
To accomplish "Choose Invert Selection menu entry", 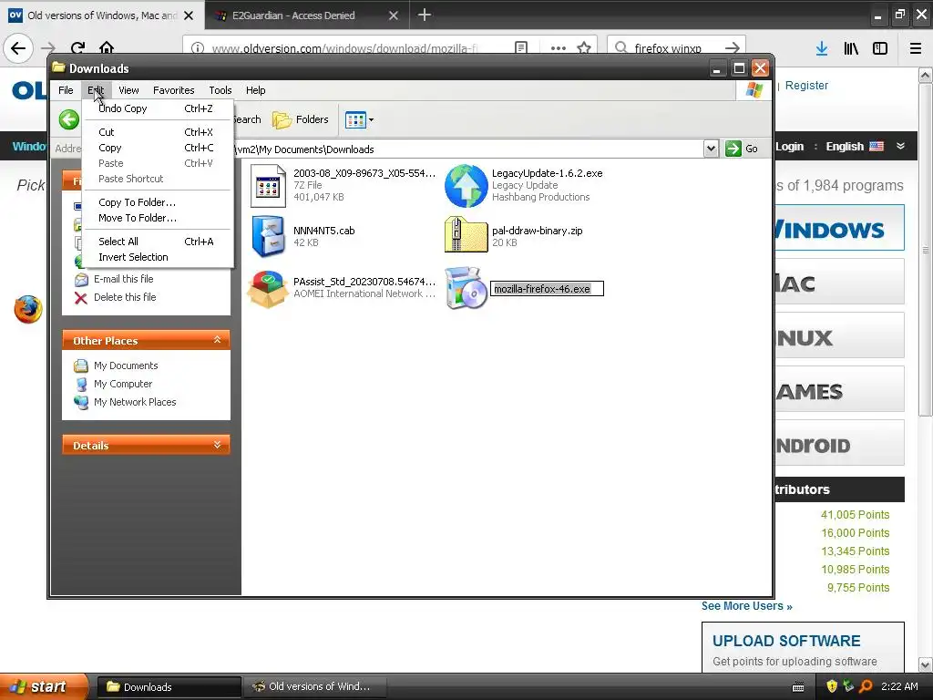I will click(x=156, y=257).
